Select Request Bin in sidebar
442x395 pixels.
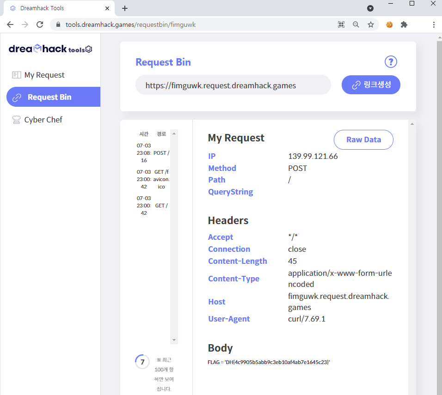53,97
